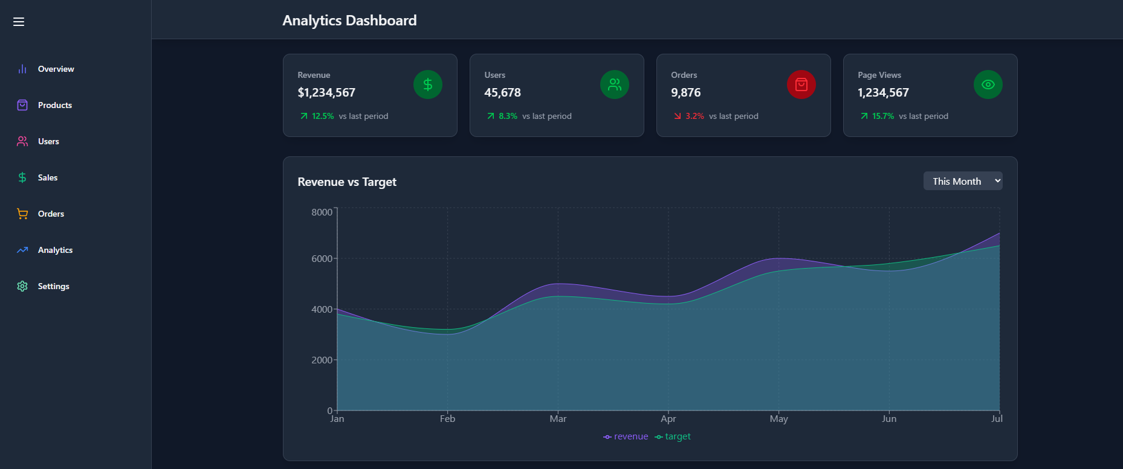
Task: Click the green eye icon on Page Views card
Action: [988, 85]
